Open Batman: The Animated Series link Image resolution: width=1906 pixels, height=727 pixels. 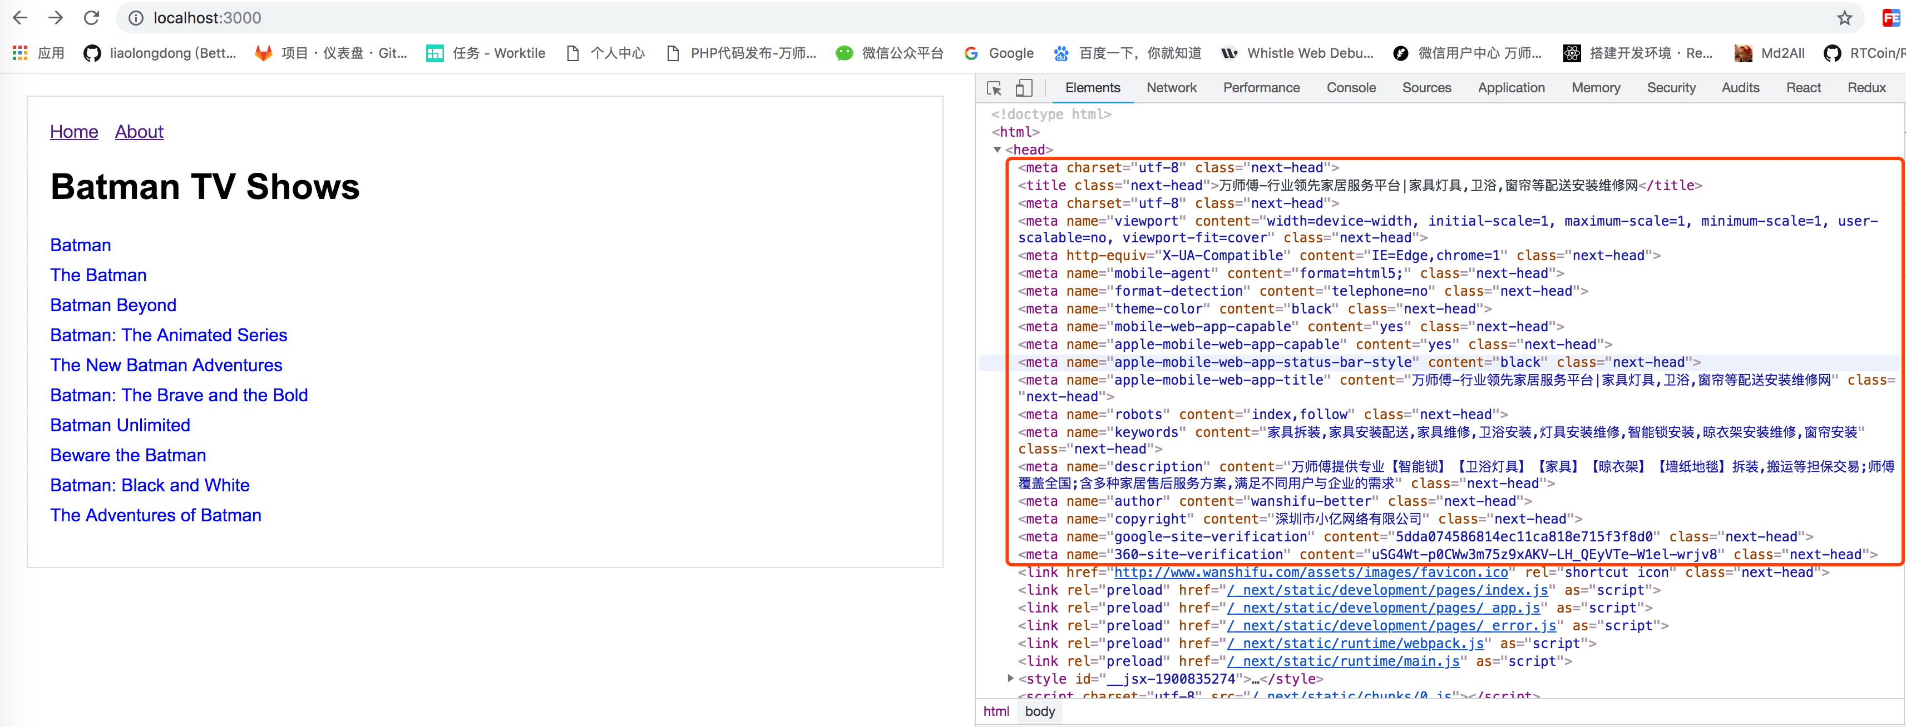169,335
